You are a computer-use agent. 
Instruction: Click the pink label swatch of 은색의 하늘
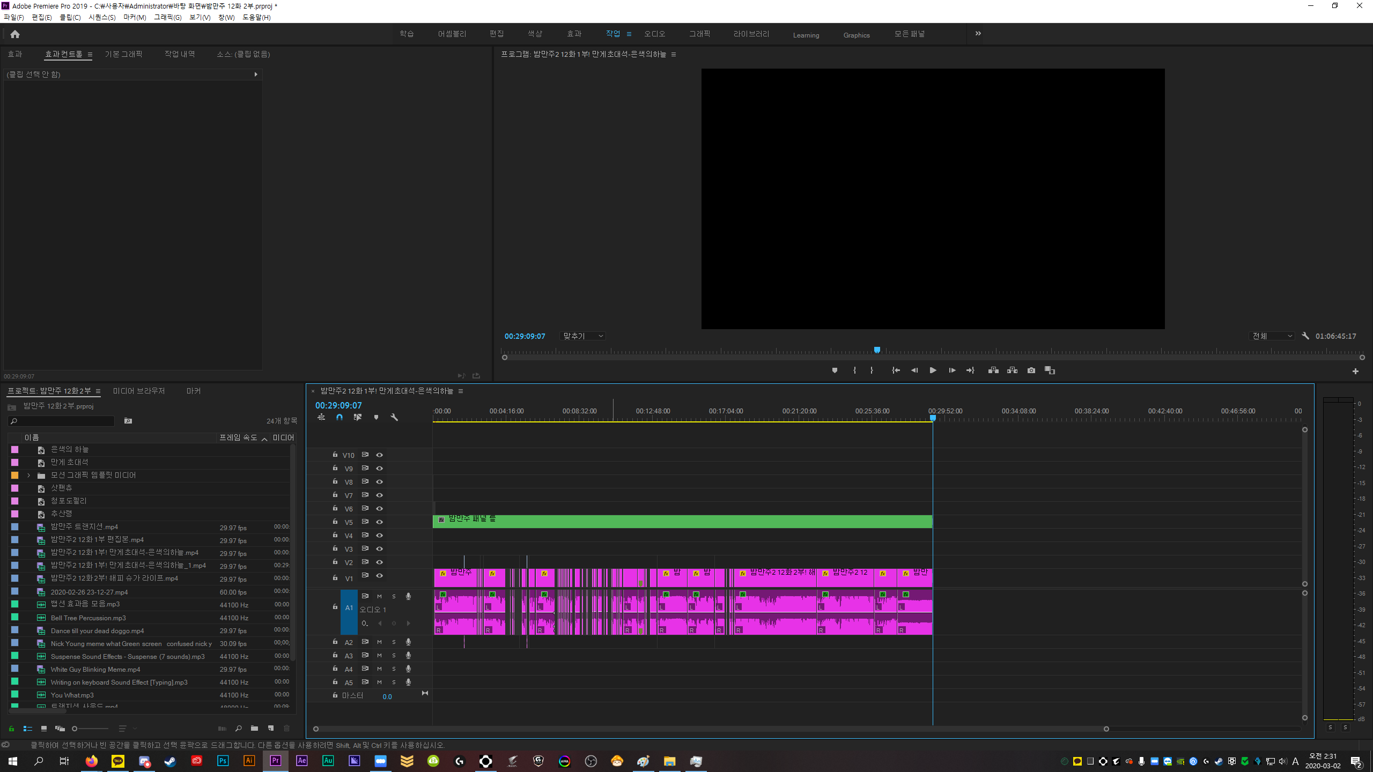point(15,449)
